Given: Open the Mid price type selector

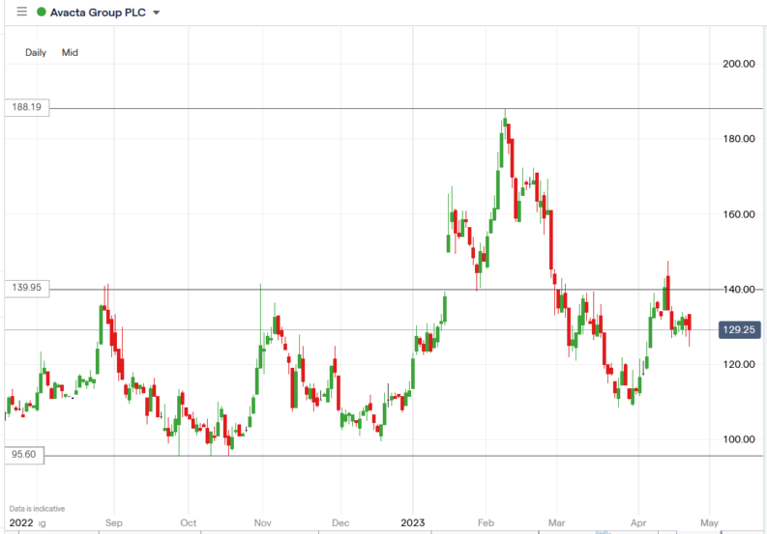Looking at the screenshot, I should (70, 53).
